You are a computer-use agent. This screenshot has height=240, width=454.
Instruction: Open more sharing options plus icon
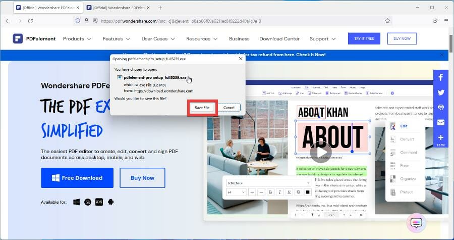coord(441,137)
